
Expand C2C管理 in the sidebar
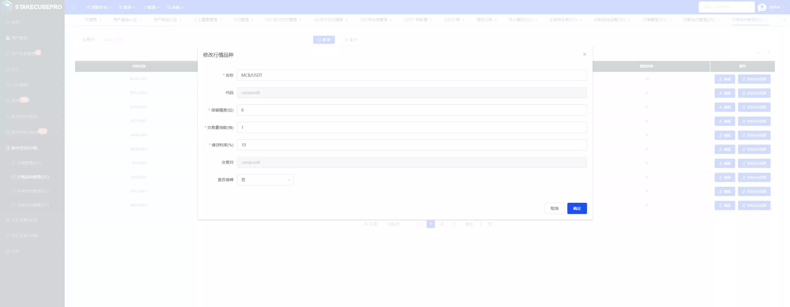[x=32, y=85]
